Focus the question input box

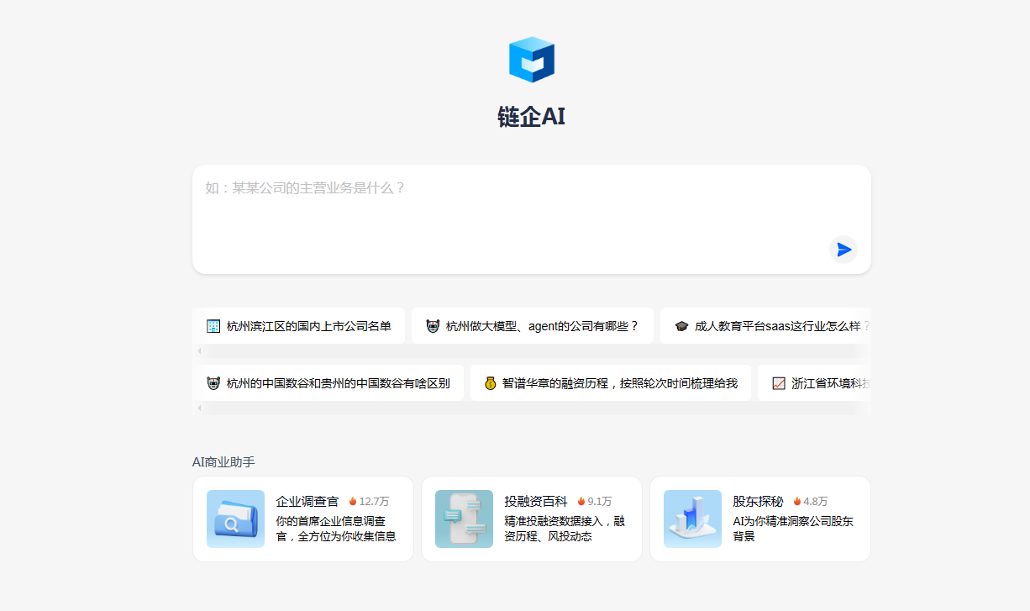tap(532, 219)
